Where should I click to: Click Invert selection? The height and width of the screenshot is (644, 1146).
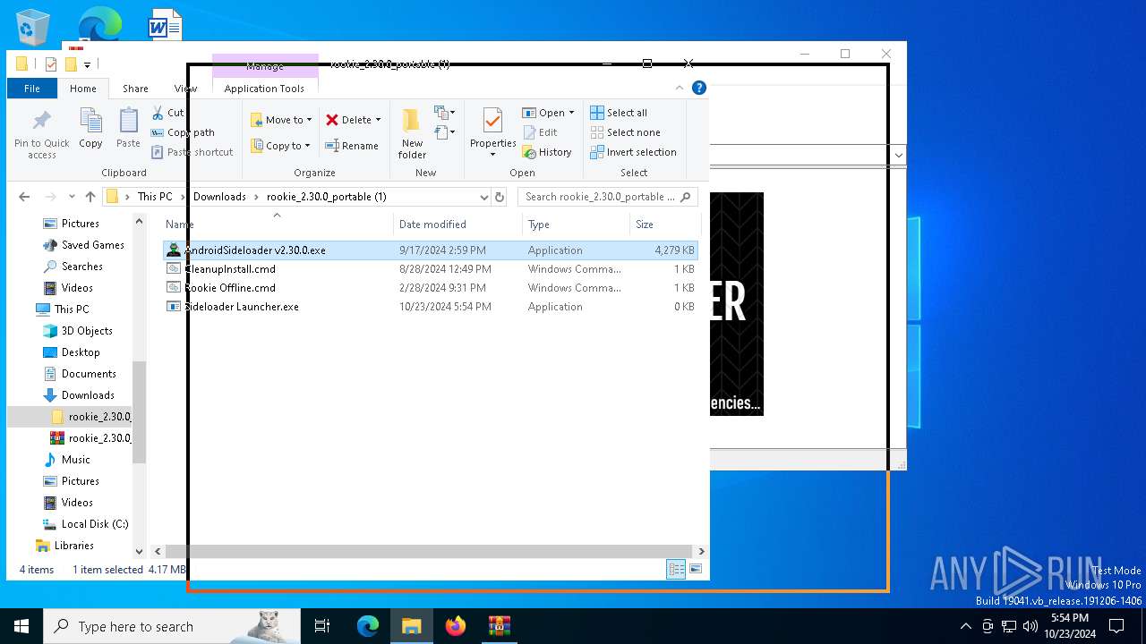pyautogui.click(x=633, y=152)
